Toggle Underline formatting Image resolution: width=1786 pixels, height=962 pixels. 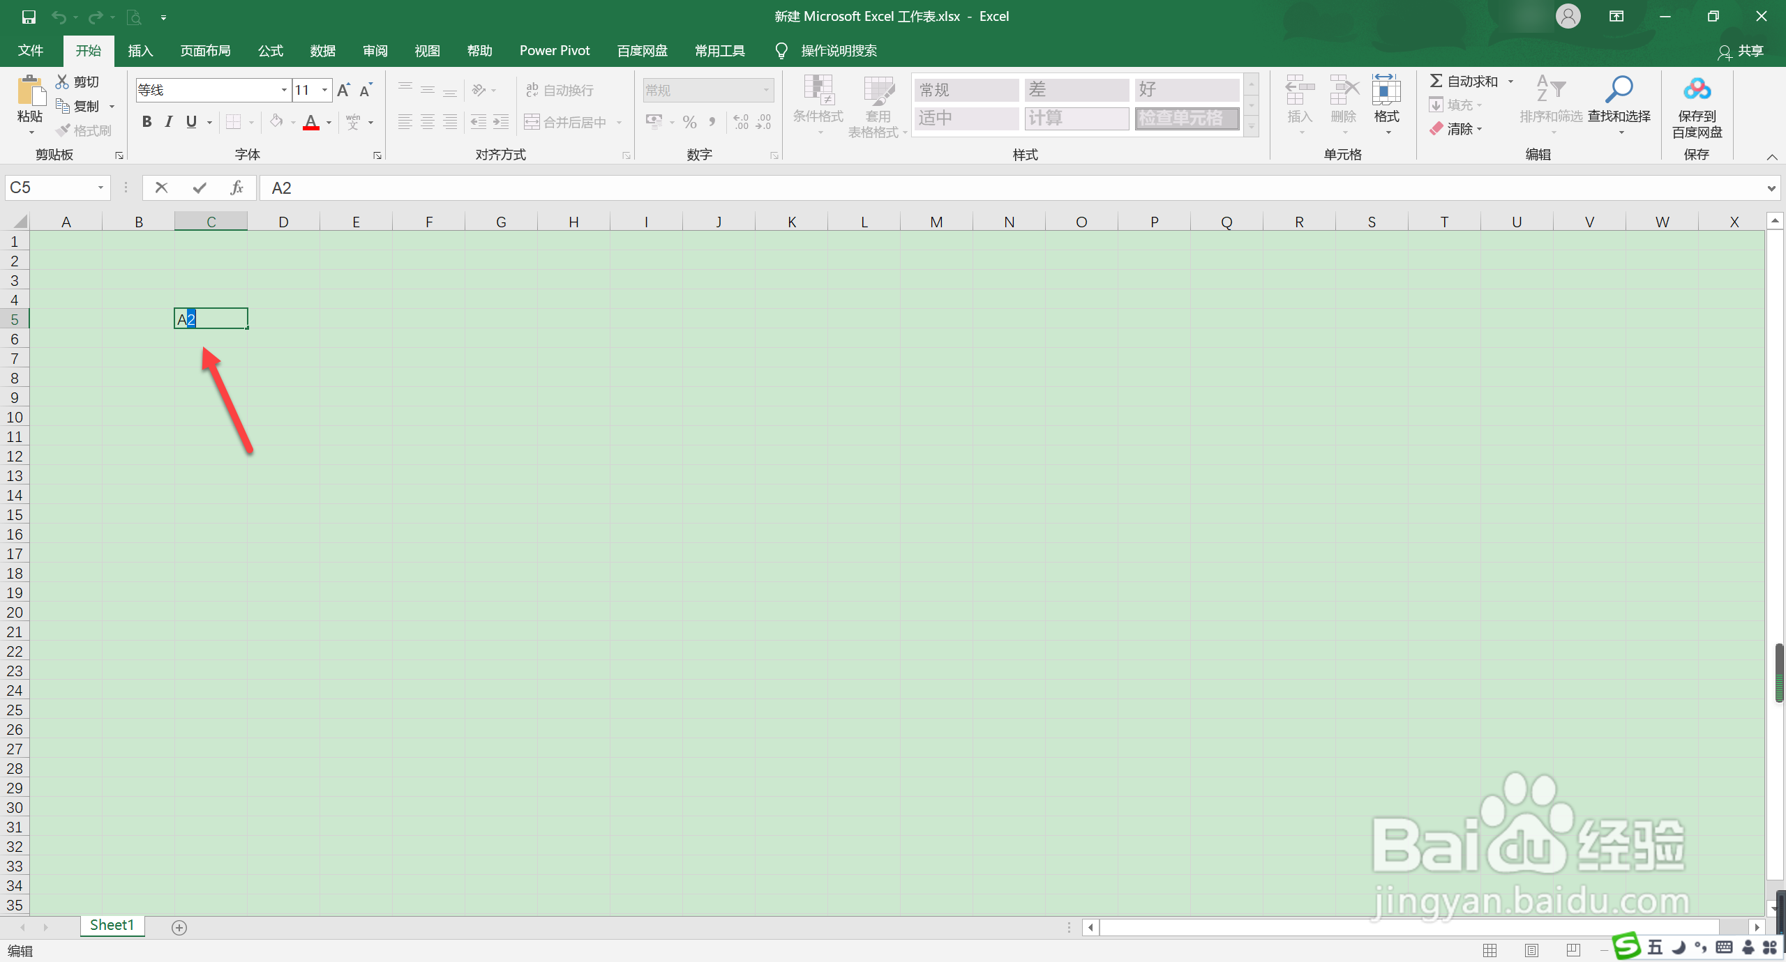pyautogui.click(x=191, y=122)
